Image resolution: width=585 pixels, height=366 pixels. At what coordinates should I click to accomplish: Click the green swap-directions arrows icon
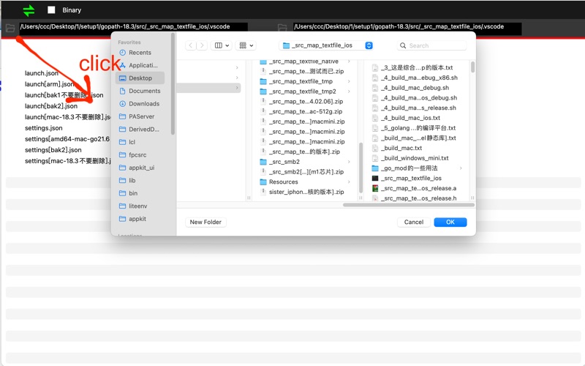point(29,10)
